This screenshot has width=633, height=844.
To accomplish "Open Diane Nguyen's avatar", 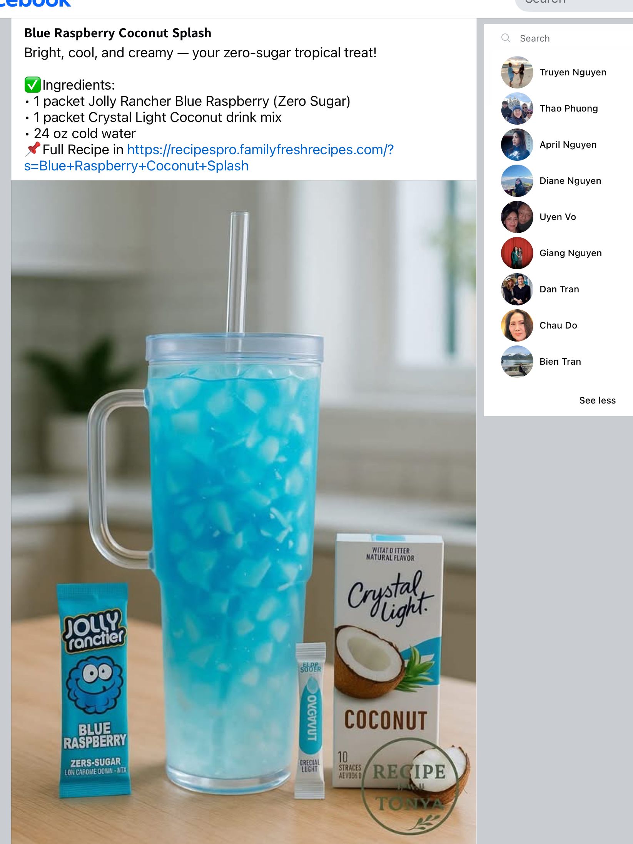I will coord(517,181).
